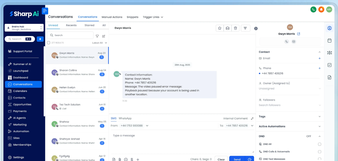Open the Latest-All sort dropdown
Viewport: 338px width, 161px height.
coord(99,43)
